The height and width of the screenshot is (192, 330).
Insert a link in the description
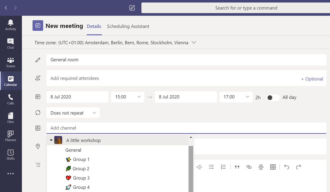[x=249, y=167]
